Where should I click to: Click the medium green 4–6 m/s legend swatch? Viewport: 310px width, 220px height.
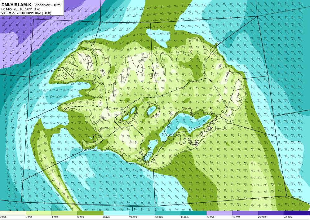[x=64, y=213]
